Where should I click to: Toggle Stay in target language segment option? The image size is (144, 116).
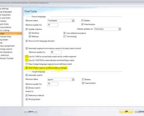(26, 64)
